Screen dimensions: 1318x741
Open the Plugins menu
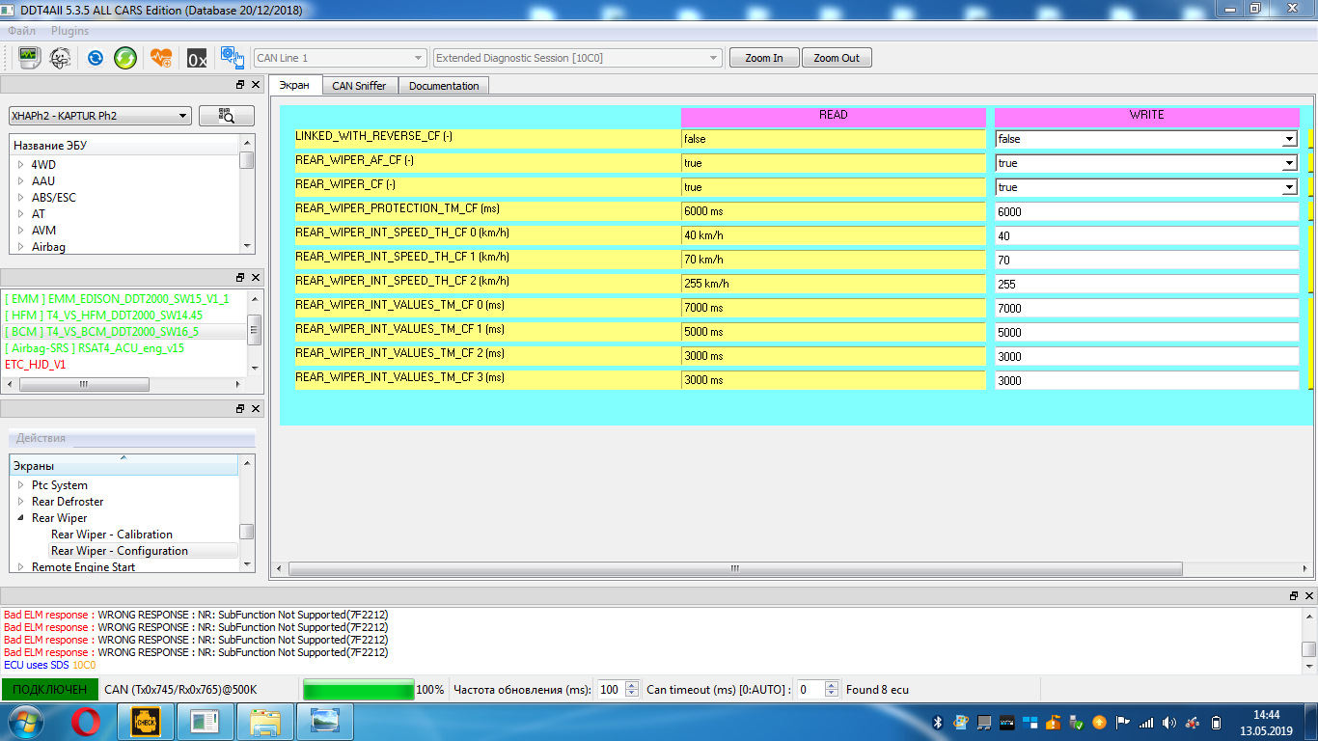point(69,31)
